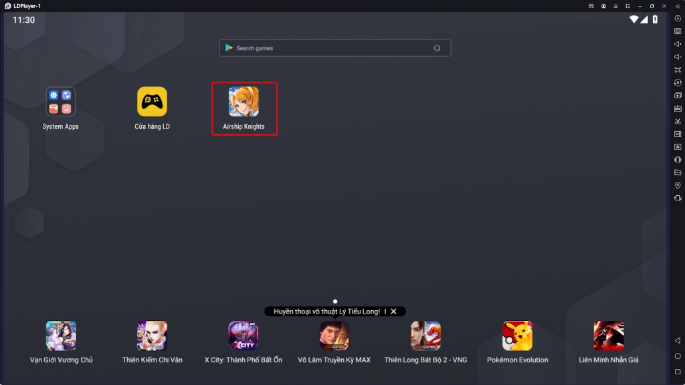Decrease volume with sidebar speaker minus icon
This screenshot has height=385, width=685.
pos(678,57)
